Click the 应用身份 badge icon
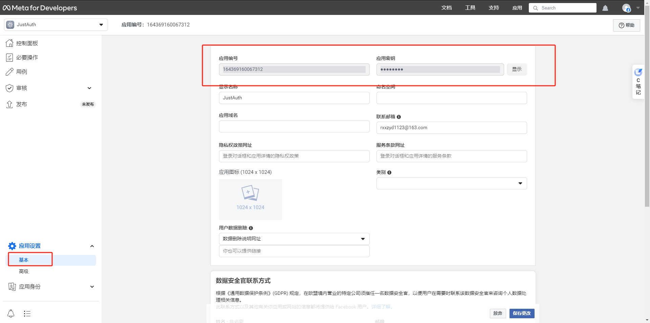 click(x=12, y=286)
